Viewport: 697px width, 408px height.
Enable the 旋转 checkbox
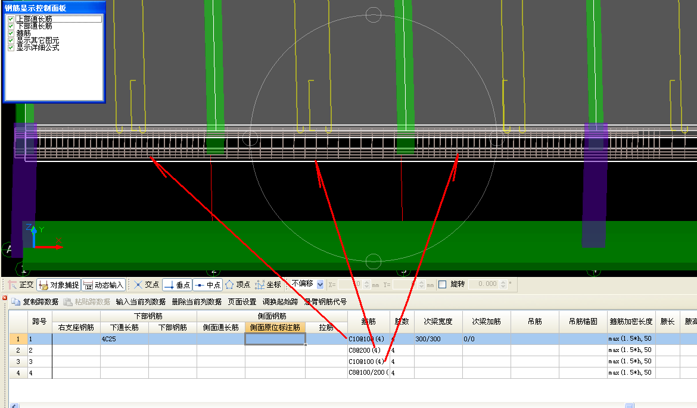(x=442, y=285)
